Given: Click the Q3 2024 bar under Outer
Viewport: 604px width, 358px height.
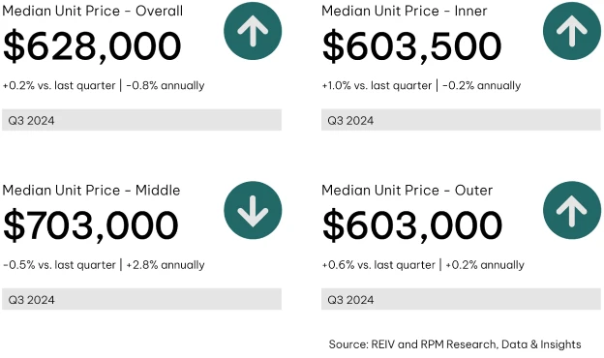Looking at the screenshot, I should 461,299.
